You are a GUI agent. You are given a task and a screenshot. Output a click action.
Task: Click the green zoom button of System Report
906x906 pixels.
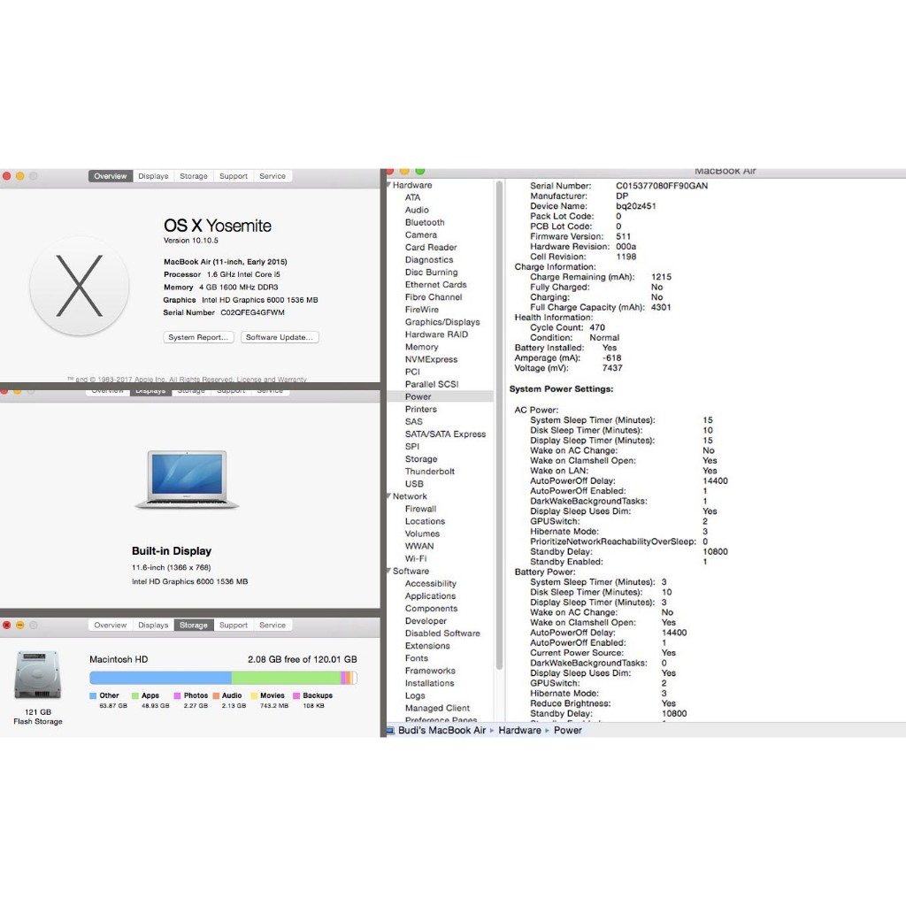click(420, 171)
